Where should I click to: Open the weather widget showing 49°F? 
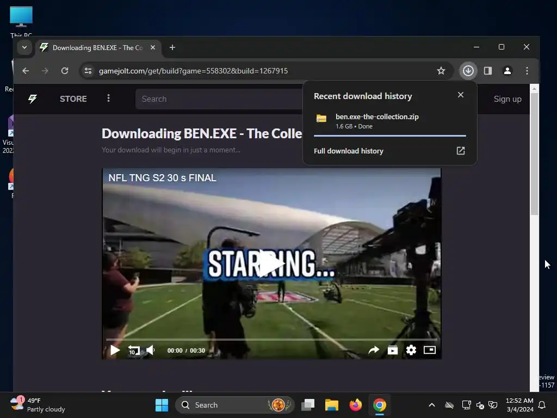click(38, 405)
